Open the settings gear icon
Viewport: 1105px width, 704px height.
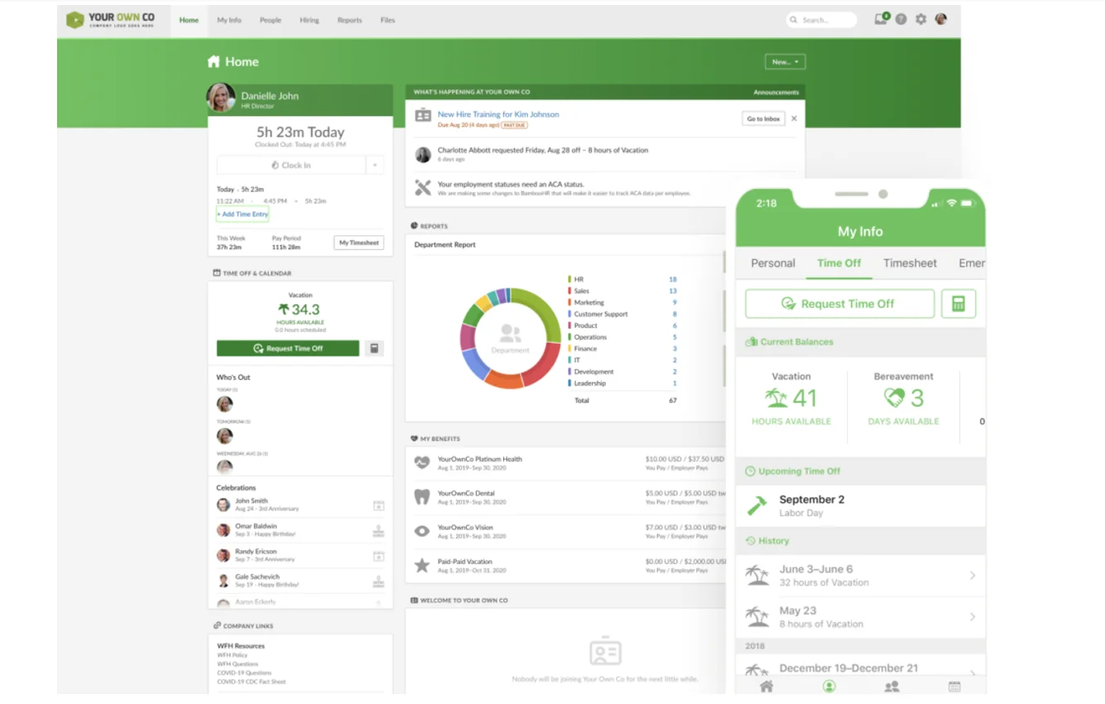pos(920,19)
